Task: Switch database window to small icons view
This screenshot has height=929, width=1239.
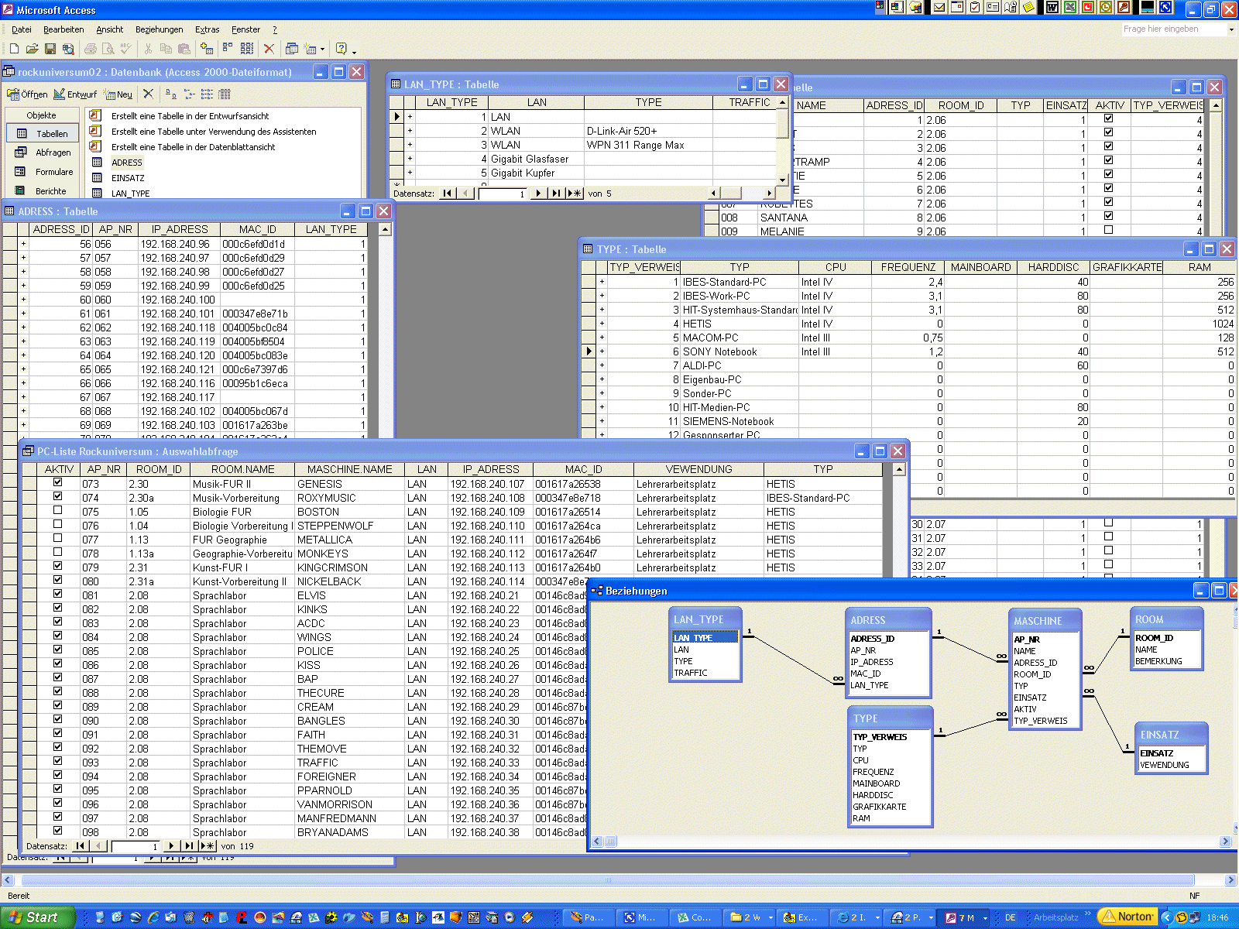Action: click(x=190, y=94)
